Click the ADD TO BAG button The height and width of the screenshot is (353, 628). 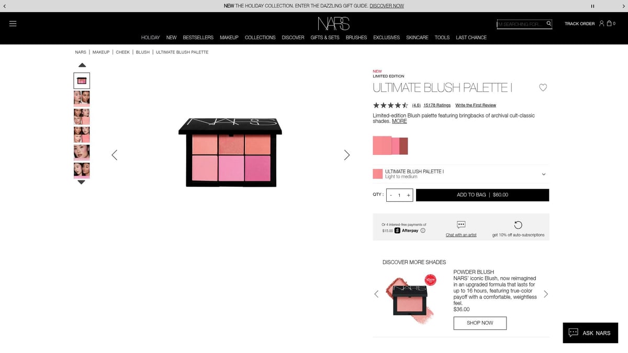click(482, 195)
